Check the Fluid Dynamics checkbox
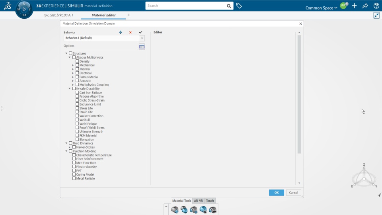The height and width of the screenshot is (215, 382). coord(71,143)
